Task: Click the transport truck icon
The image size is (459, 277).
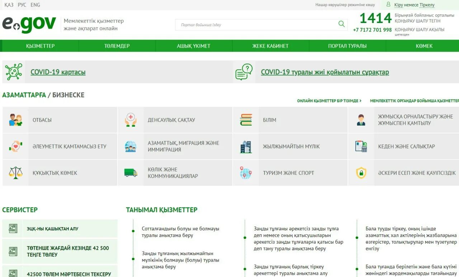Action: [131, 173]
